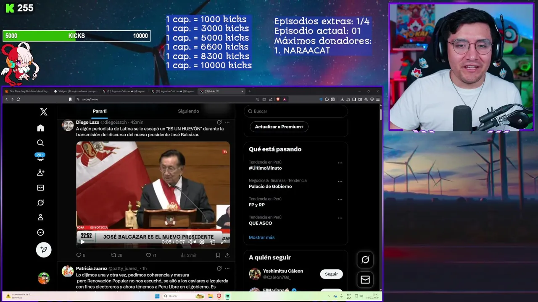
Task: Open Grok icon in left sidebar
Action: point(40,203)
